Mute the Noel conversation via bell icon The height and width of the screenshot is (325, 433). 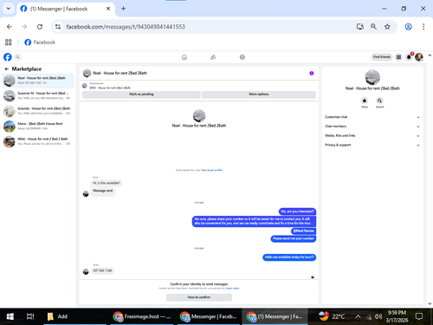click(365, 101)
